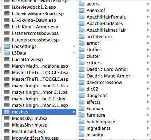The image size is (151, 140).
Task: Click the MidasSkyrim.bsa file icon
Action: point(7,118)
